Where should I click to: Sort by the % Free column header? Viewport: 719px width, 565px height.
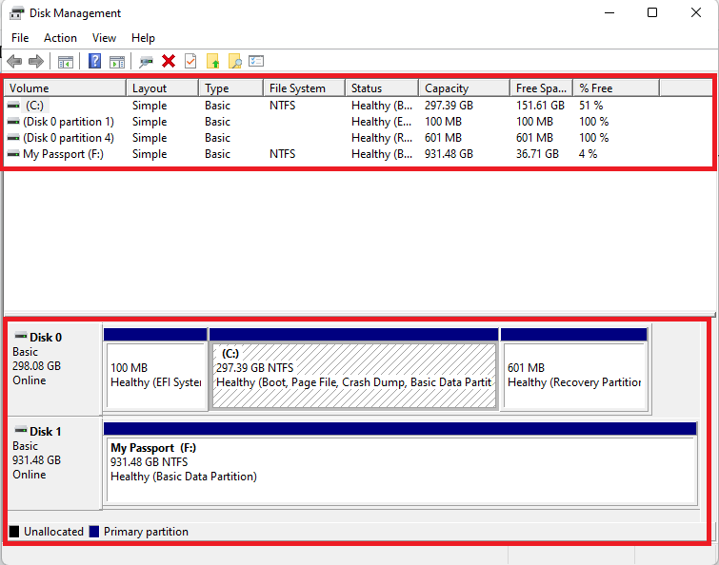[616, 88]
